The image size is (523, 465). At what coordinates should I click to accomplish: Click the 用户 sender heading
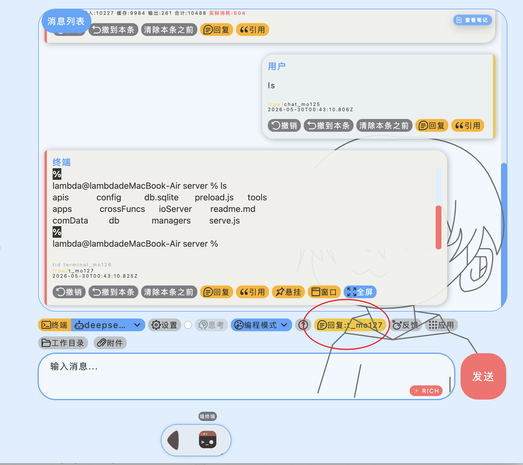point(277,67)
